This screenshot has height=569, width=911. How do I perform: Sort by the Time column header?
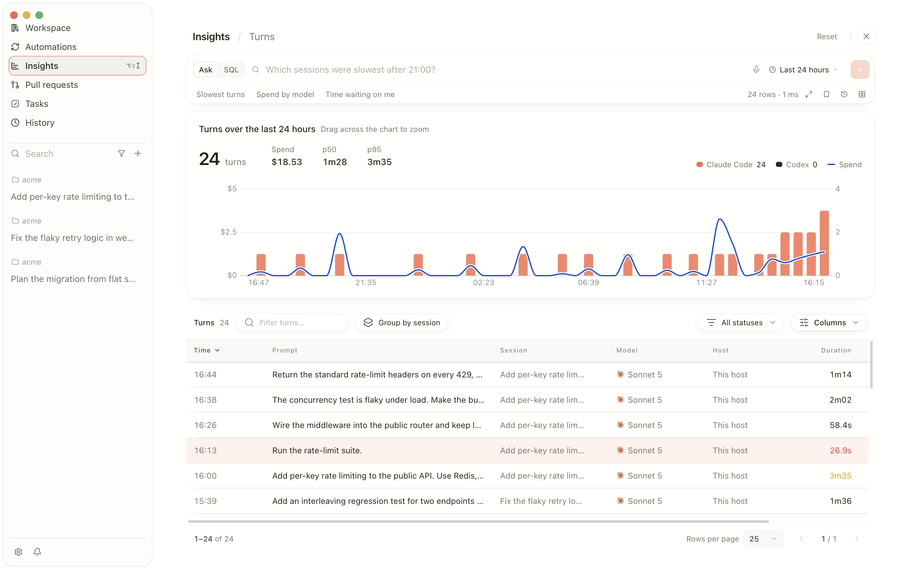coord(207,350)
